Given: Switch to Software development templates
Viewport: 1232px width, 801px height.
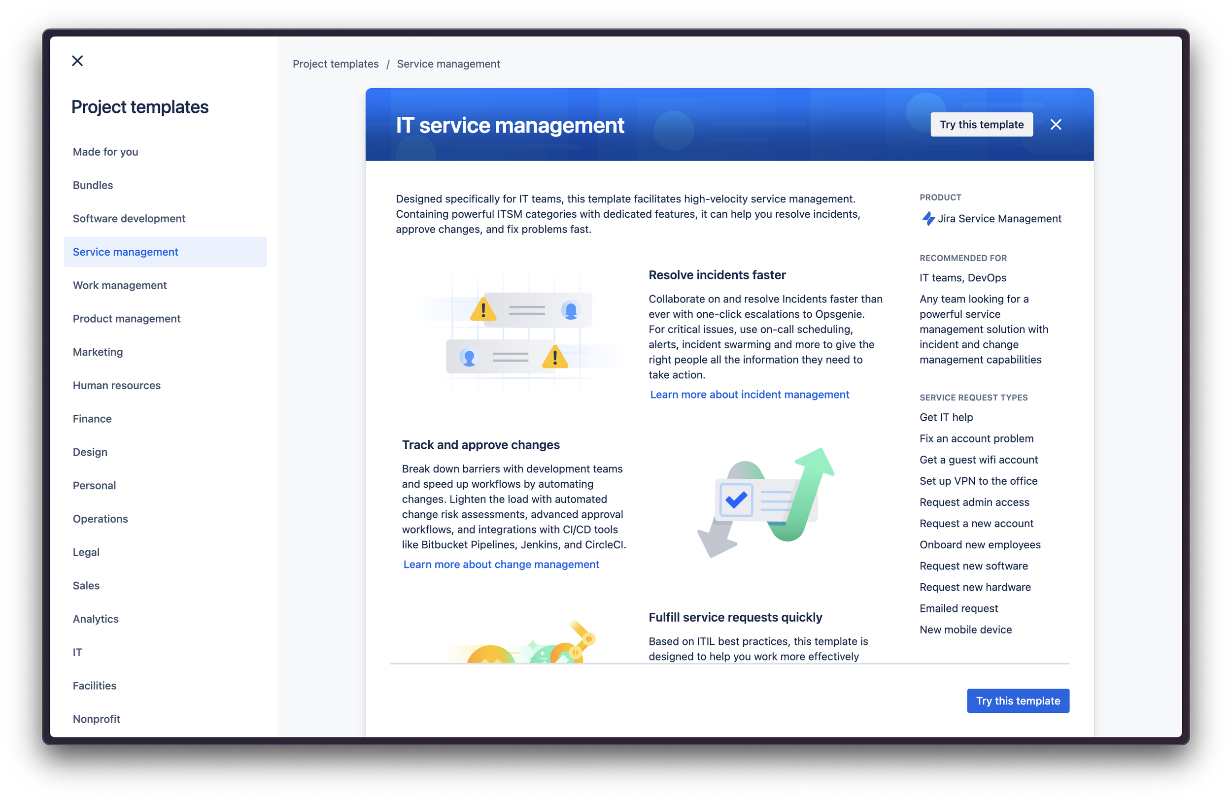Looking at the screenshot, I should [129, 218].
